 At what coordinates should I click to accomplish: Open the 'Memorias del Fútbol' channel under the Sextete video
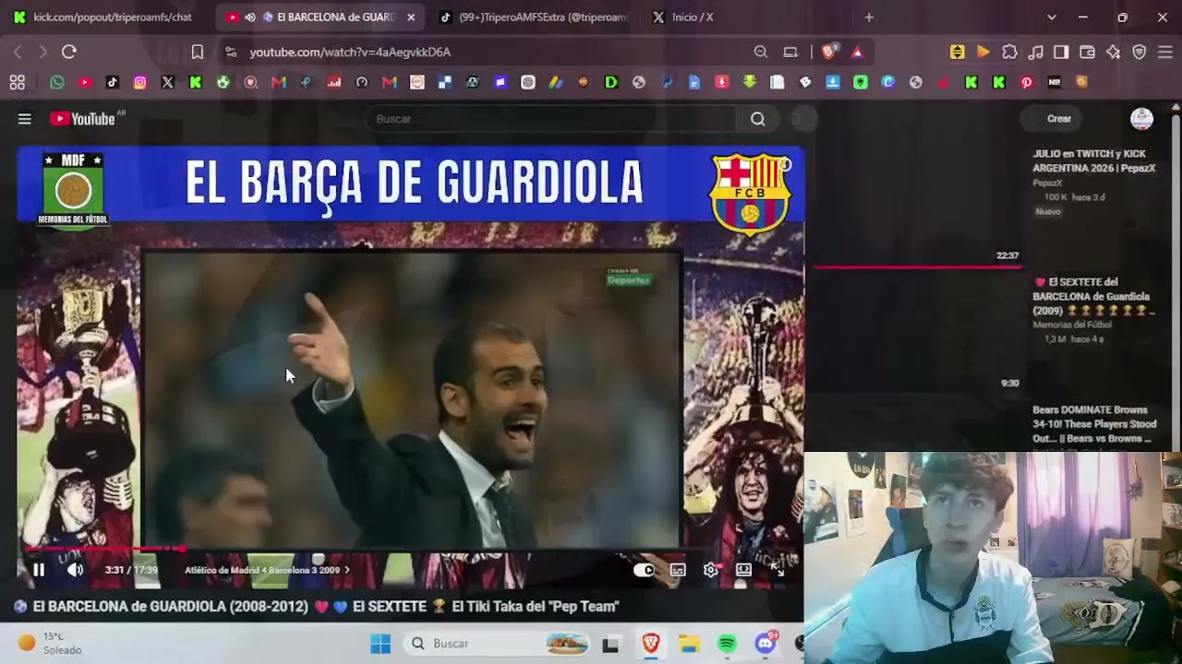(x=1072, y=325)
